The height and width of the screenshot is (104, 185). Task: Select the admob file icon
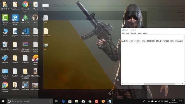(x=35, y=32)
